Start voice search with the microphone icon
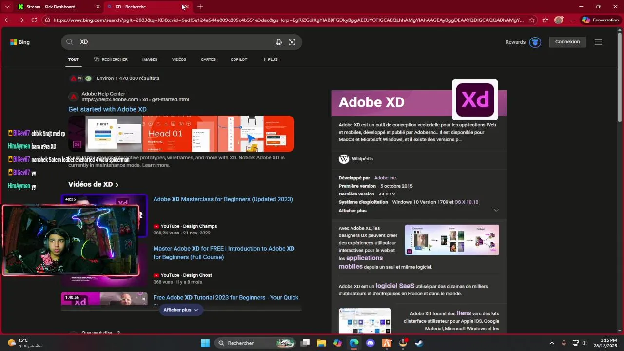Image resolution: width=624 pixels, height=351 pixels. (278, 42)
